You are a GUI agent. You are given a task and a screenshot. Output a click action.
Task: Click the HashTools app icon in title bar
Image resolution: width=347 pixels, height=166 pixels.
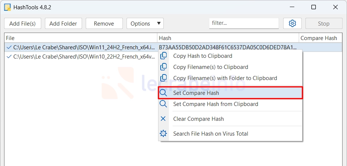click(7, 7)
